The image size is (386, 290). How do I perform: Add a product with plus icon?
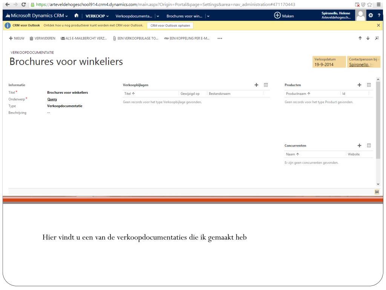pos(359,85)
